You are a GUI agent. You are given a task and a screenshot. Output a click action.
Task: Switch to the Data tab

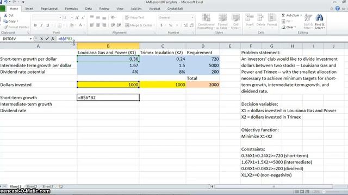[88, 9]
